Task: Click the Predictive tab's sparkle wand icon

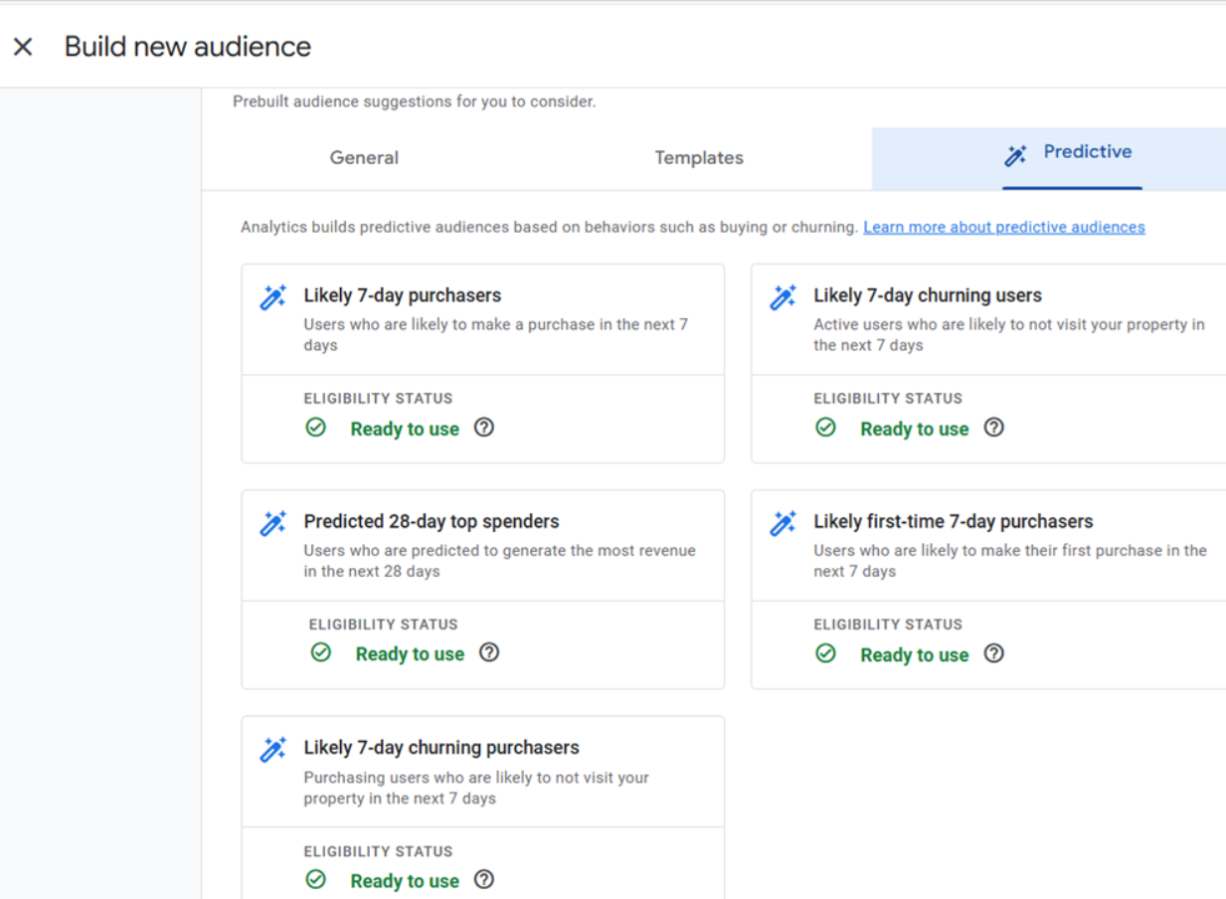Action: pos(1015,155)
